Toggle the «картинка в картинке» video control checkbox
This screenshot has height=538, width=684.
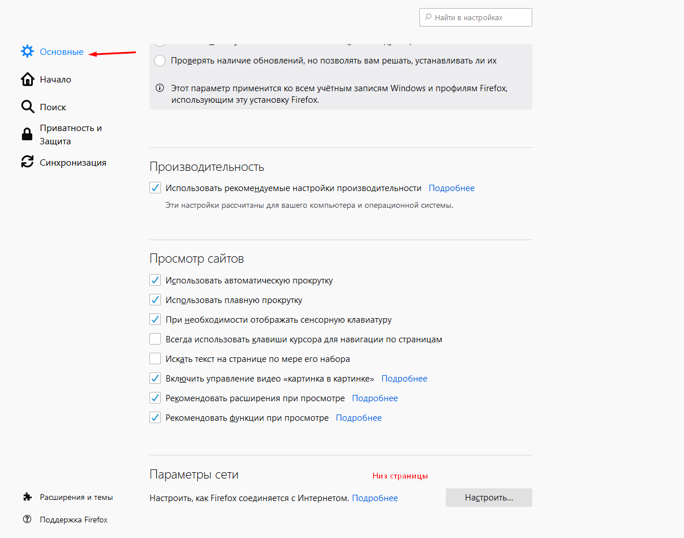tap(155, 379)
